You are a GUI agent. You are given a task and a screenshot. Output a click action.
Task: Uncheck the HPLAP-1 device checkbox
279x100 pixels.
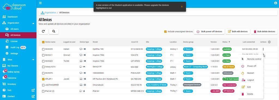pos(43,79)
